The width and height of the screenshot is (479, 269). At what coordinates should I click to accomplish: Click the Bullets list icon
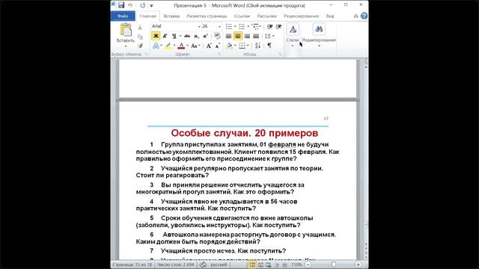click(229, 27)
